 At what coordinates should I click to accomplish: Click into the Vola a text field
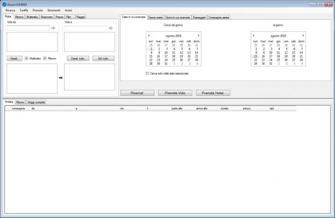[86, 28]
